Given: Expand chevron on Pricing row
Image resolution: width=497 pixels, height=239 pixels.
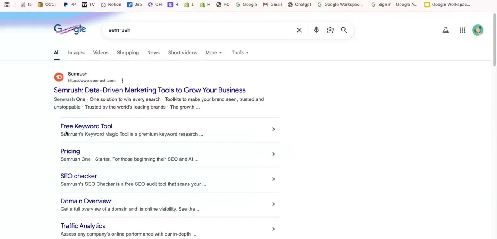Looking at the screenshot, I should [x=273, y=154].
